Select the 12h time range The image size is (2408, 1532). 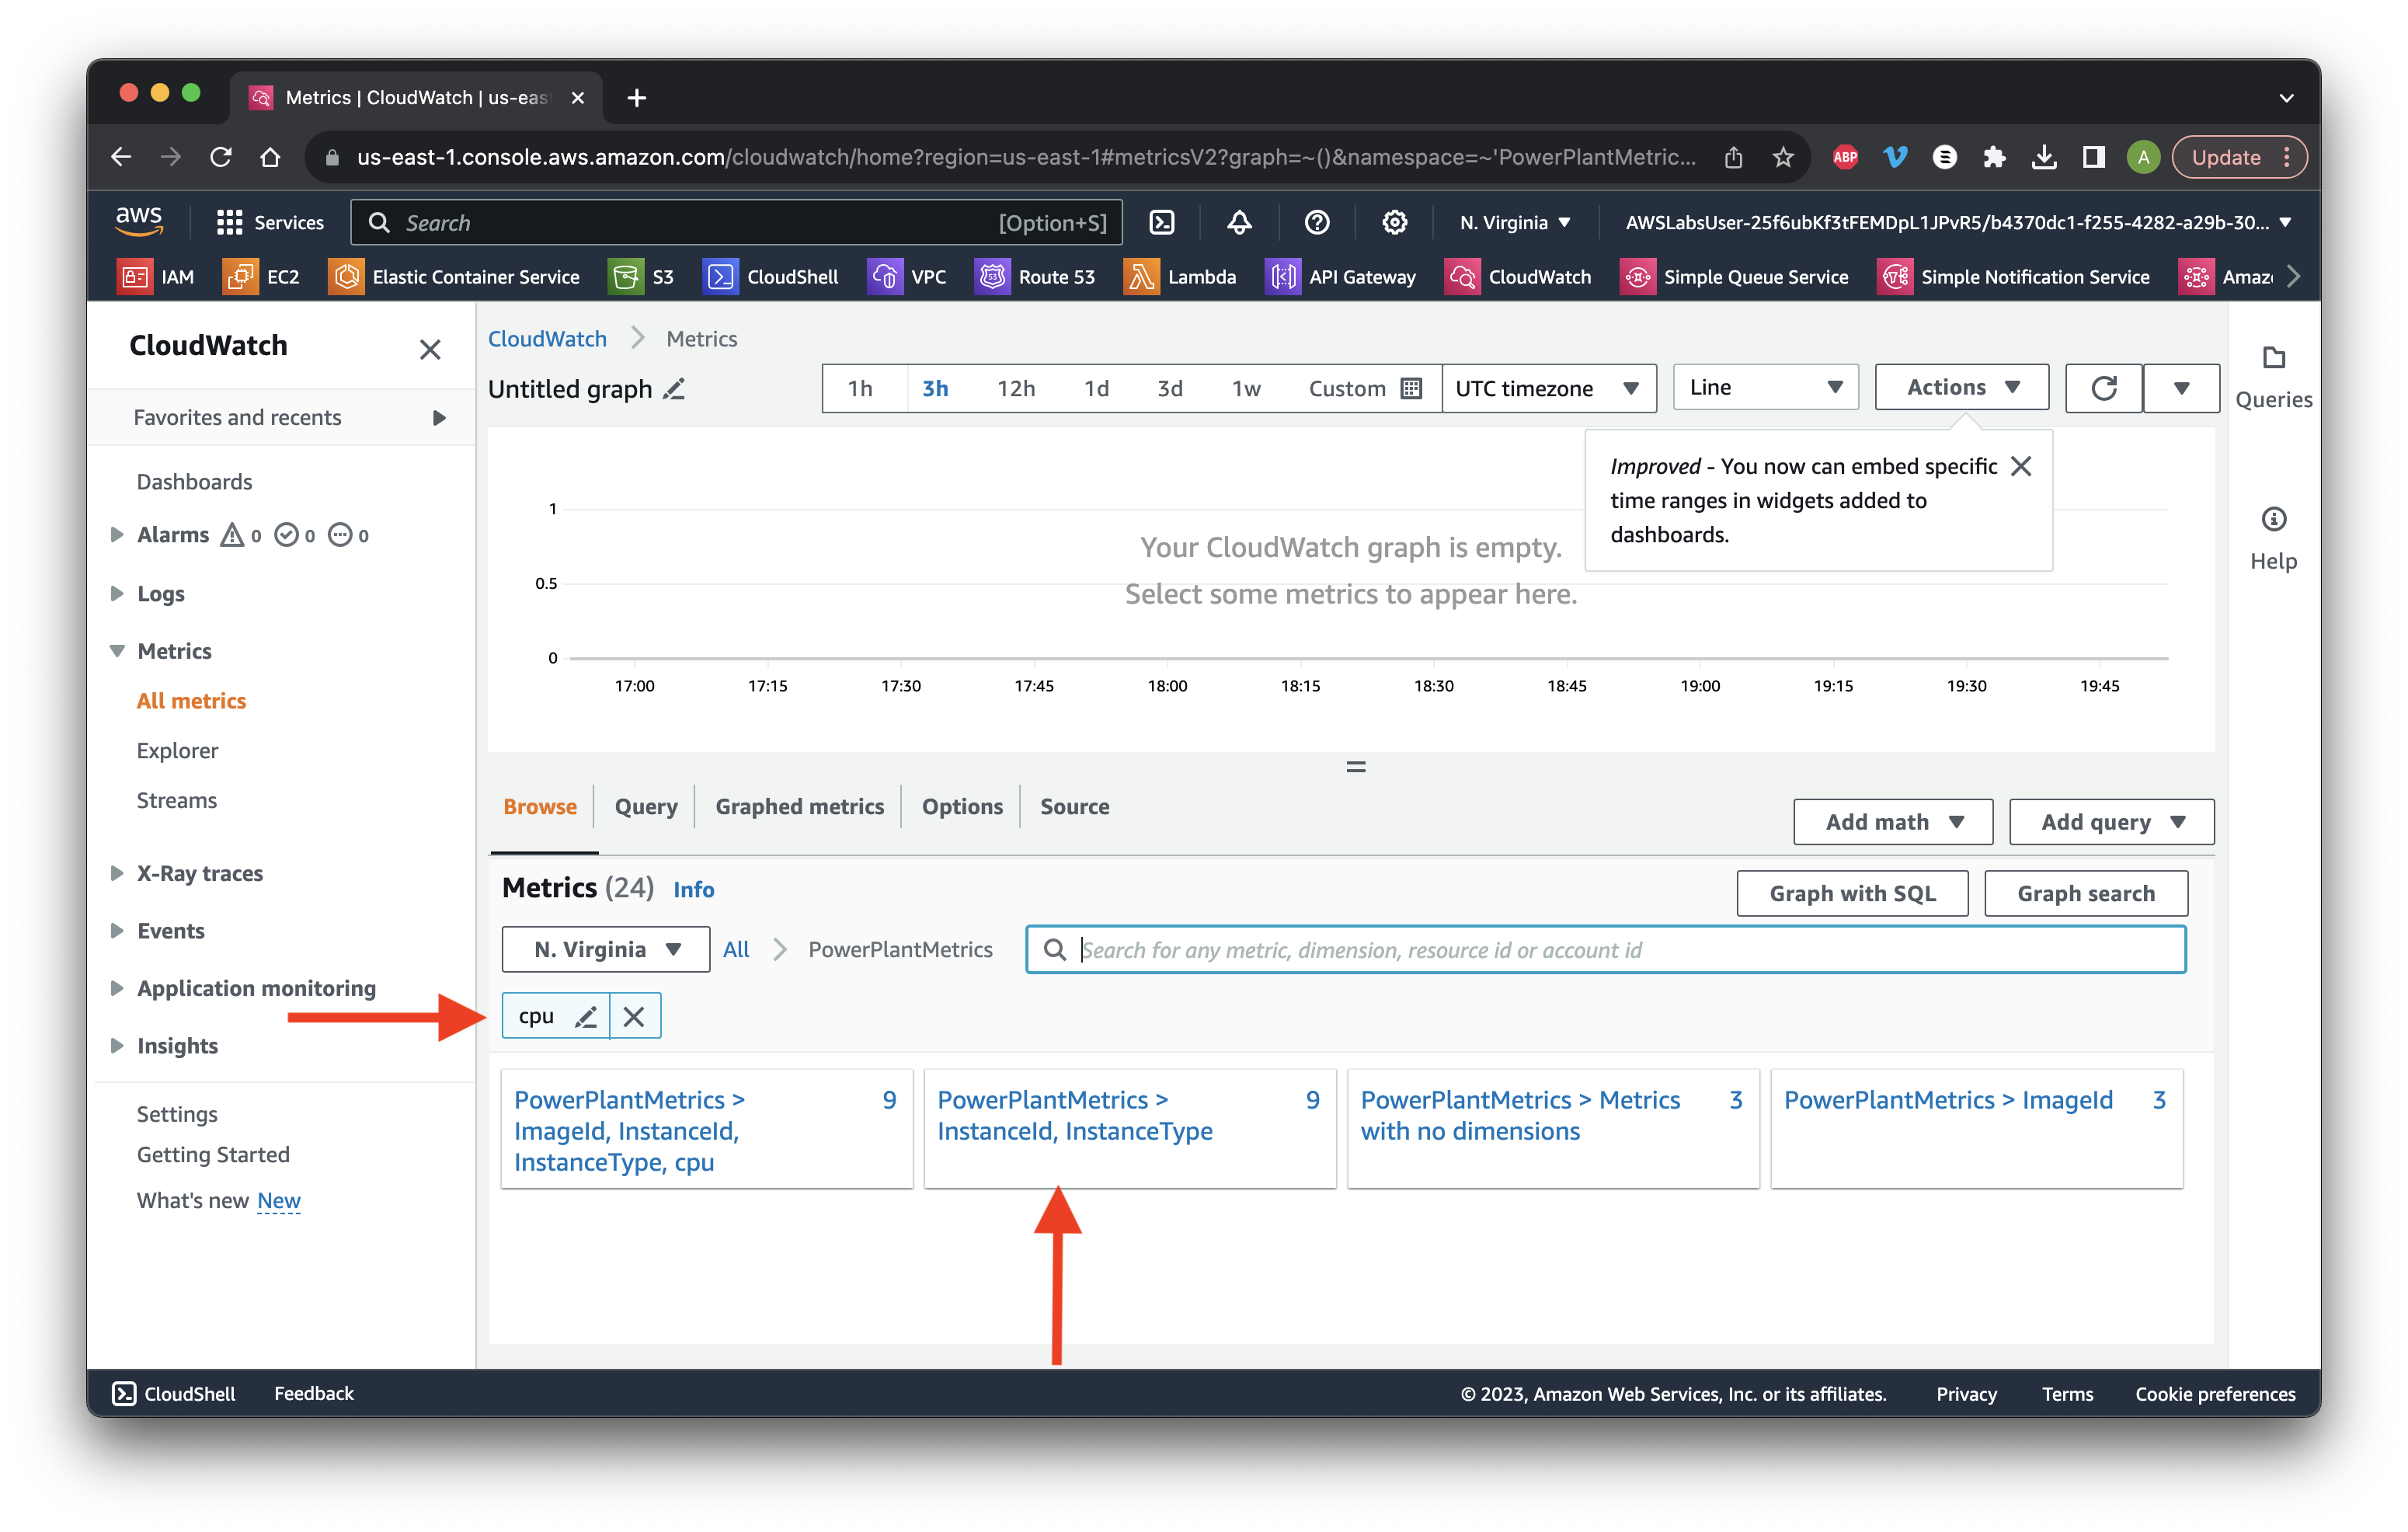coord(1015,388)
